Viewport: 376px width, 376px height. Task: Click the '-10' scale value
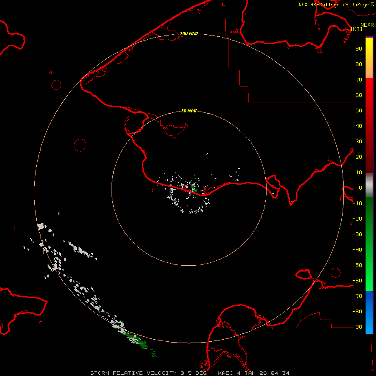point(357,203)
